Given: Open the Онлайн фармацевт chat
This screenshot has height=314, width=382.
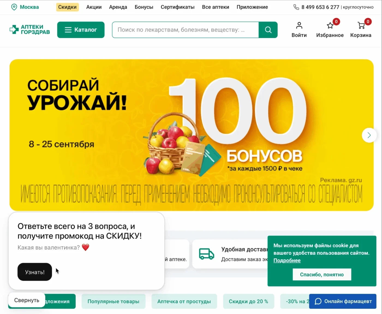Looking at the screenshot, I should click(x=343, y=301).
